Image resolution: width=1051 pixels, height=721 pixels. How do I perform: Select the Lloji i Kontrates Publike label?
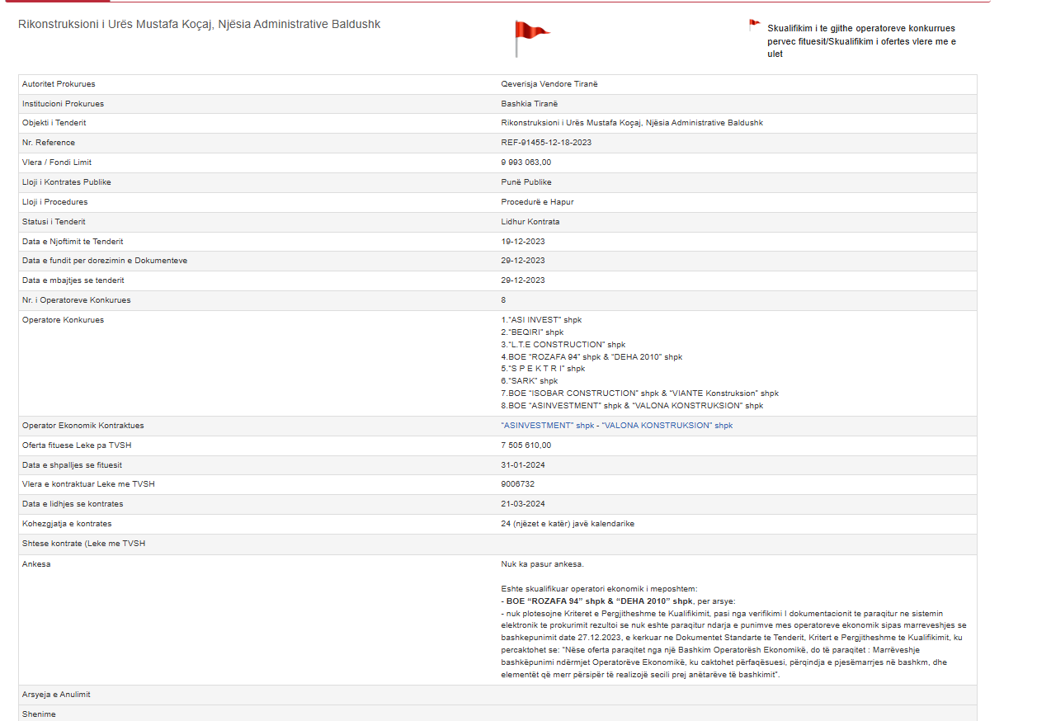pos(67,182)
